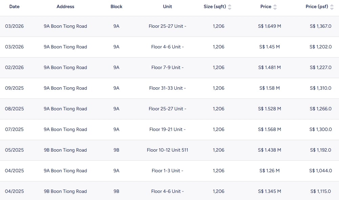Select the Block column header
Image resolution: width=339 pixels, height=200 pixels.
pyautogui.click(x=116, y=6)
